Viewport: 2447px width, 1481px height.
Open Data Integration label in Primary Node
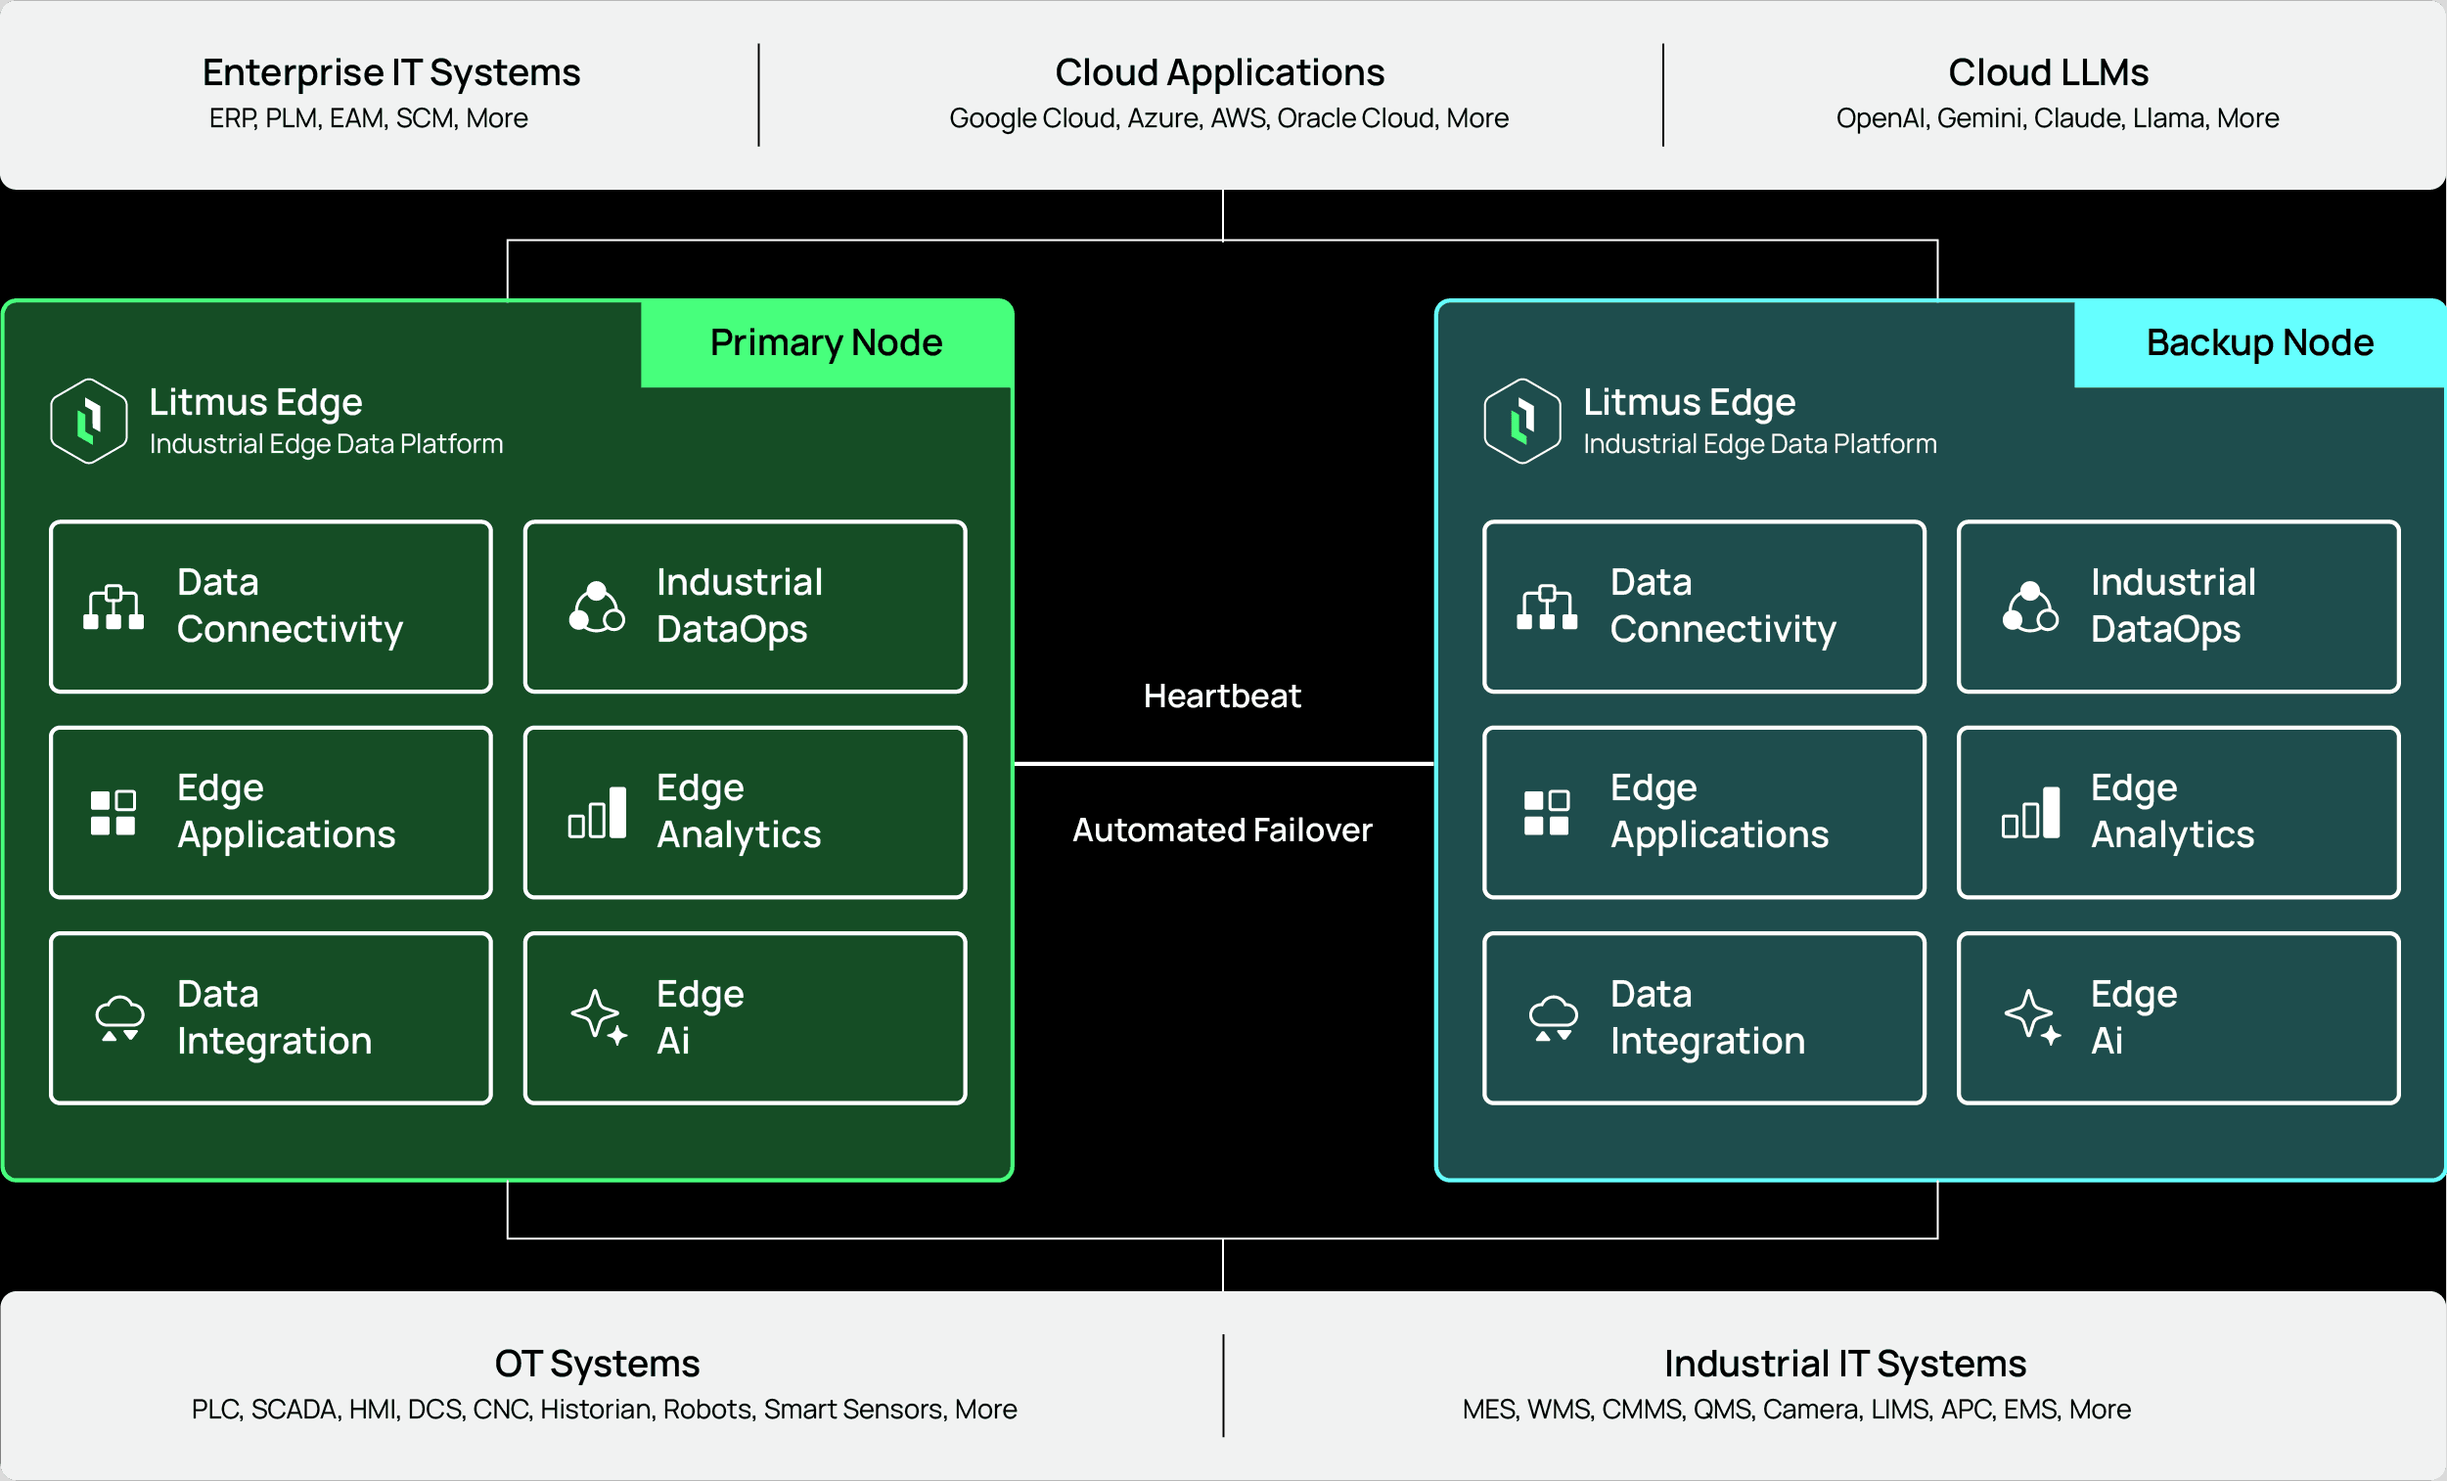274,1017
